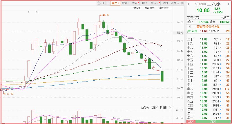Select the 卖四 row at 10.90
This screenshot has height=124, width=232.
coord(208,105)
